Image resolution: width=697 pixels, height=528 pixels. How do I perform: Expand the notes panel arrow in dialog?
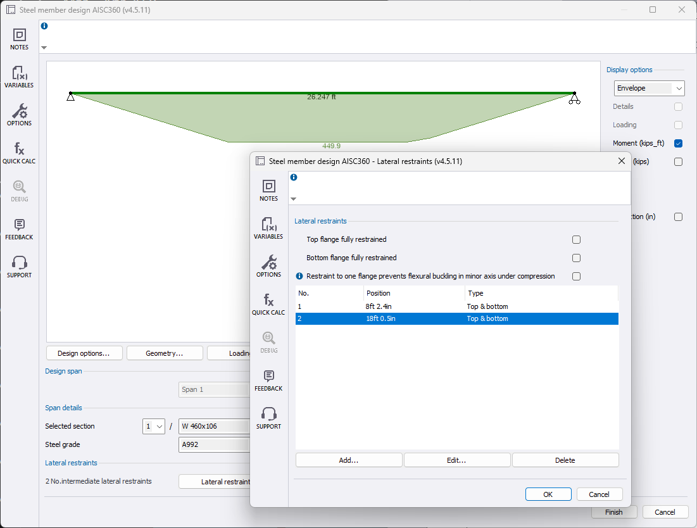click(x=292, y=199)
